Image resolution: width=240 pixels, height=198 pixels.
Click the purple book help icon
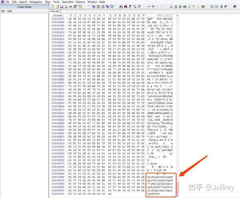click(235, 6)
